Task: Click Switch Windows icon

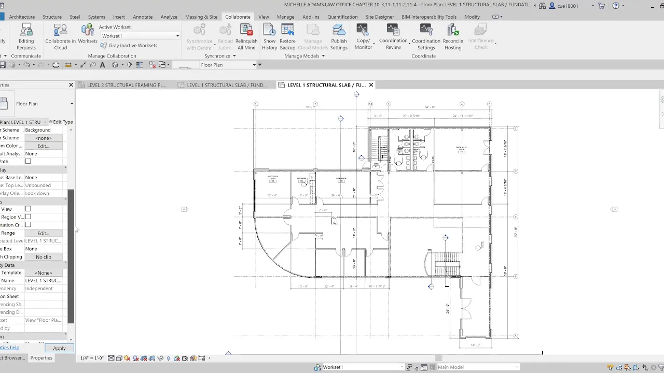Action: pos(162,65)
